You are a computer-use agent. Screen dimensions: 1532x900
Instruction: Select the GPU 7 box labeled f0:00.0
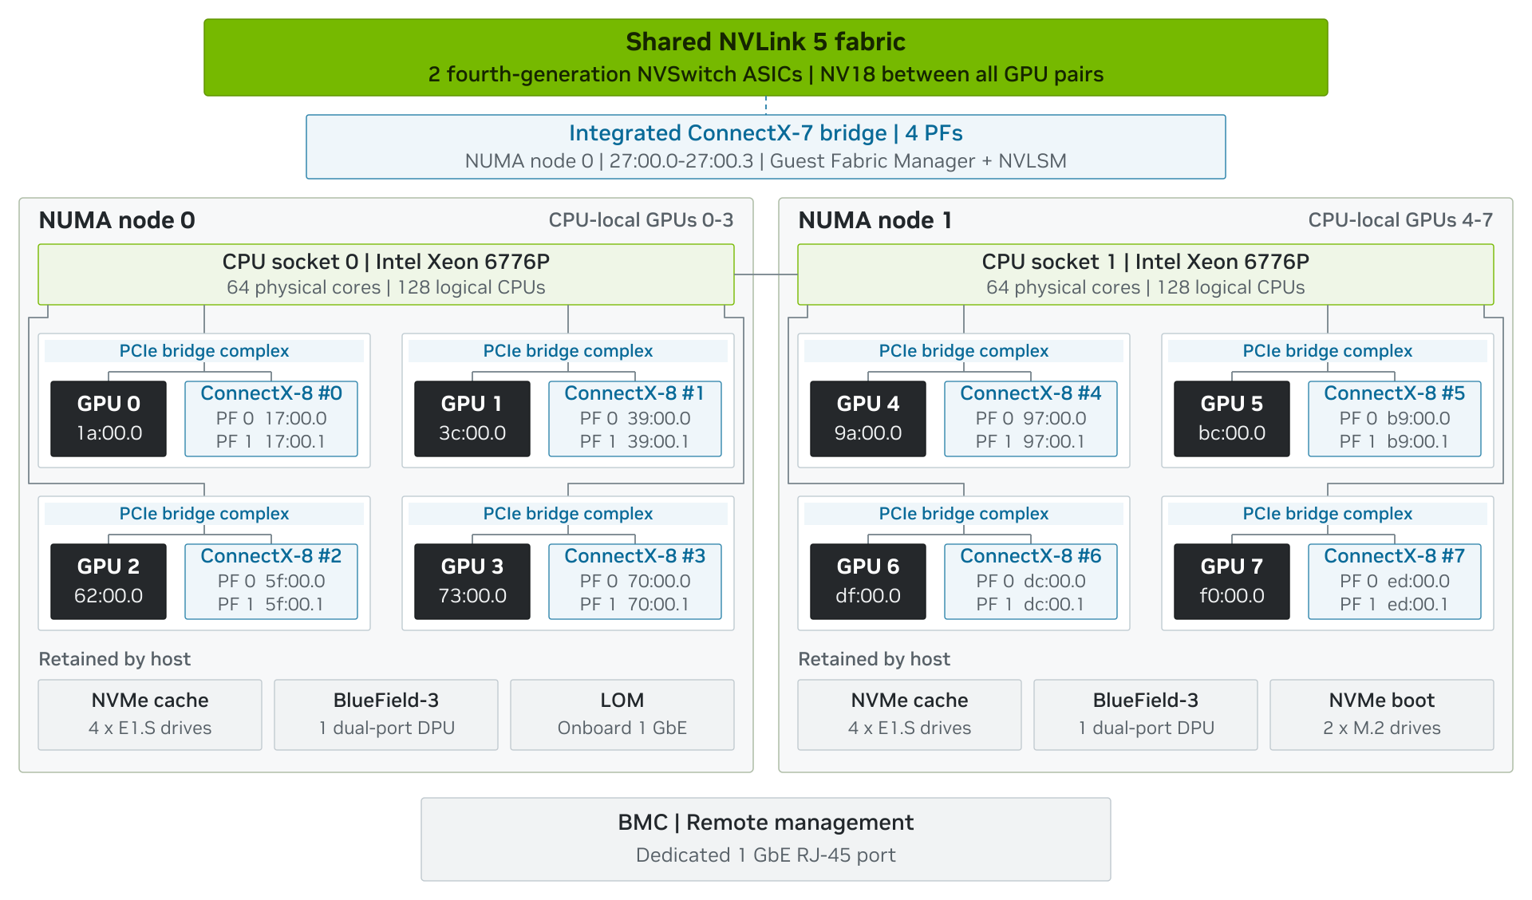tap(1232, 582)
